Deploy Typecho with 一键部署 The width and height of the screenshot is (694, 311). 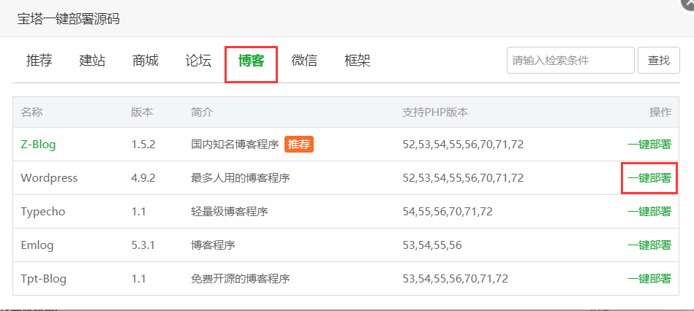(649, 212)
